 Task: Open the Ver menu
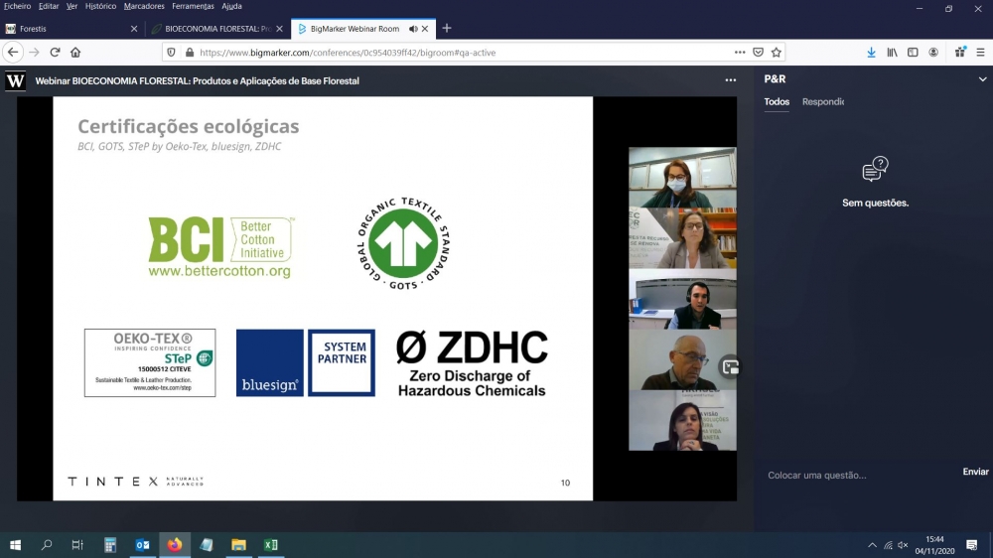(x=71, y=6)
